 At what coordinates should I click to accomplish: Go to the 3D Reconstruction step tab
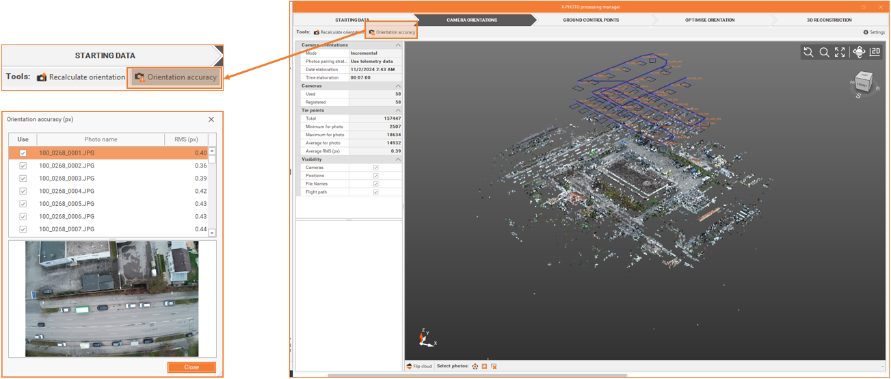[829, 20]
